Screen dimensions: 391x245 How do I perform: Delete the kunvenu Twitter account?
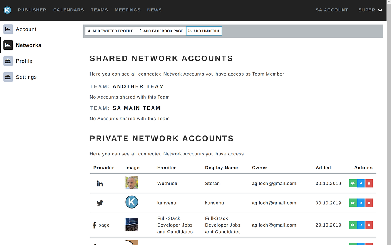pos(369,203)
